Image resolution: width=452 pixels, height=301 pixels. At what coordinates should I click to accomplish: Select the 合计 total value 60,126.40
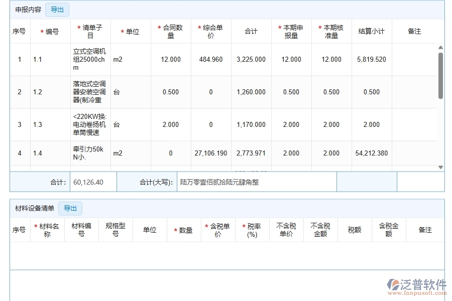click(92, 182)
